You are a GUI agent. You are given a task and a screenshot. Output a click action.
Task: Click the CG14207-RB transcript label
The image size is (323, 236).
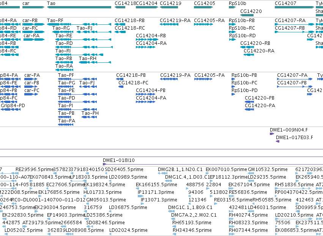(x=290, y=28)
